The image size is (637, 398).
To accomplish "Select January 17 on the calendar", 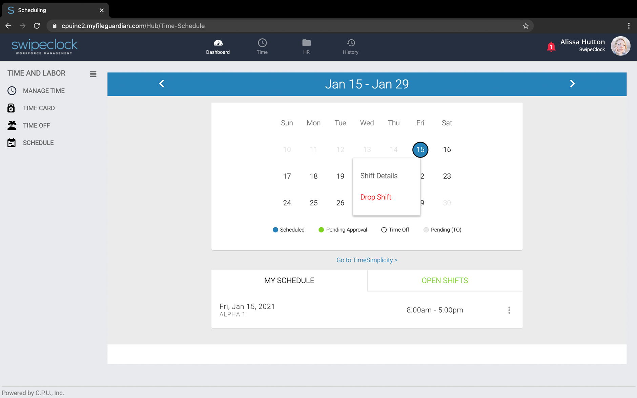I will 287,176.
